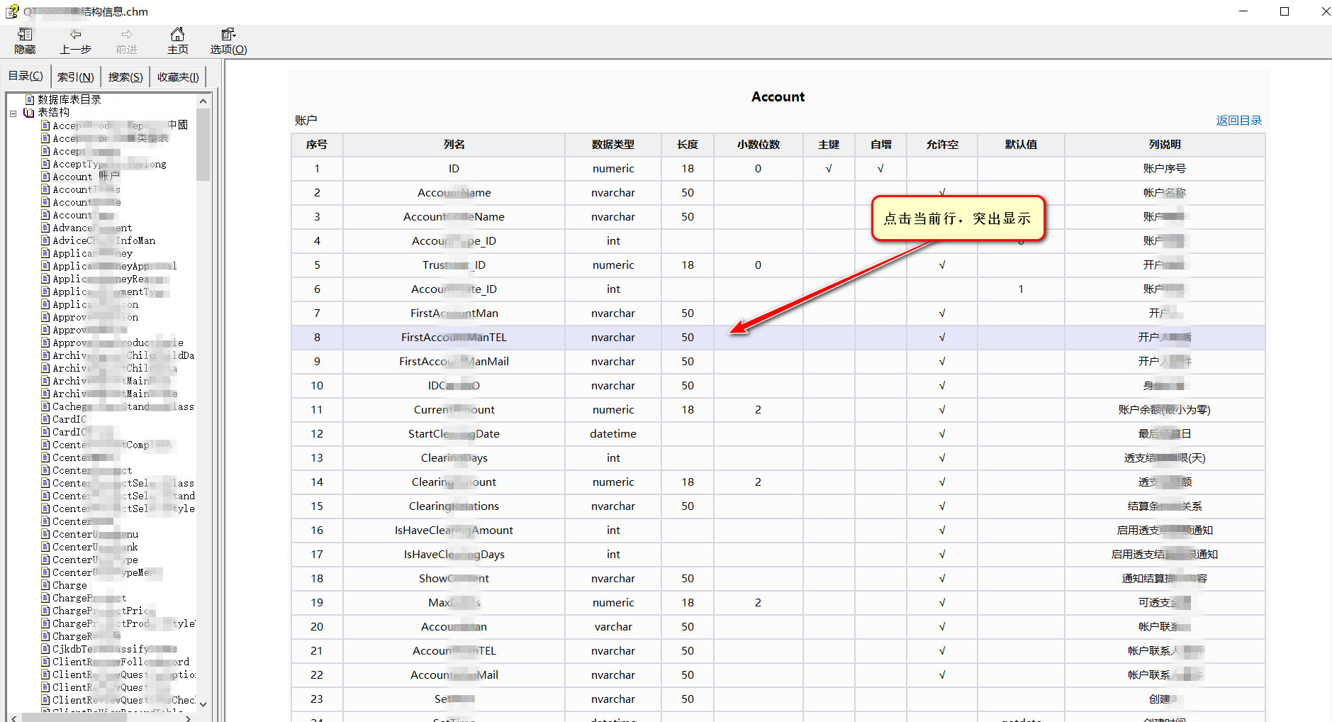The height and width of the screenshot is (722, 1332).
Task: Click the 表结构 book icon
Action: (x=29, y=112)
